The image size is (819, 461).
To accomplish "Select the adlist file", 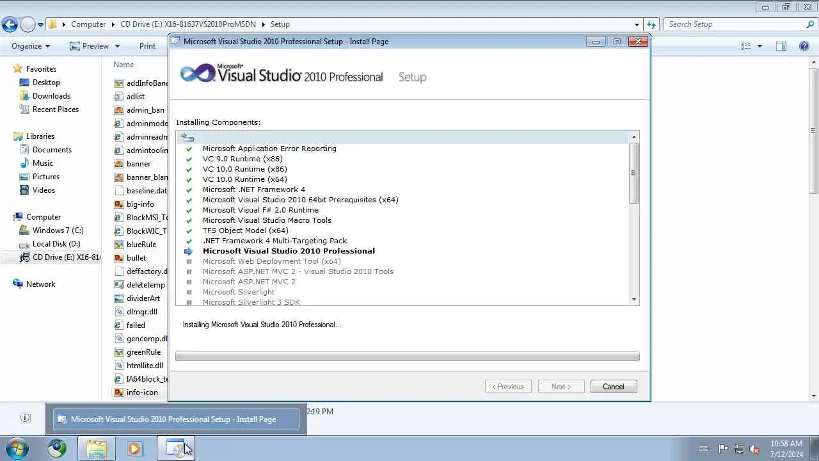I will click(136, 97).
